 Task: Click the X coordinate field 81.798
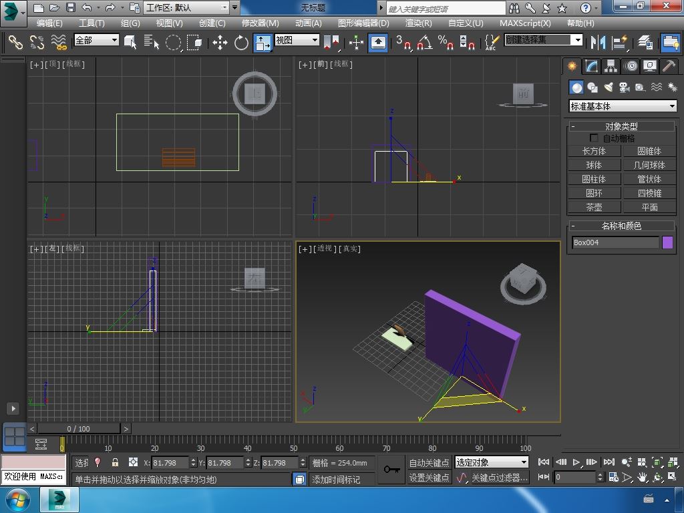pyautogui.click(x=170, y=462)
